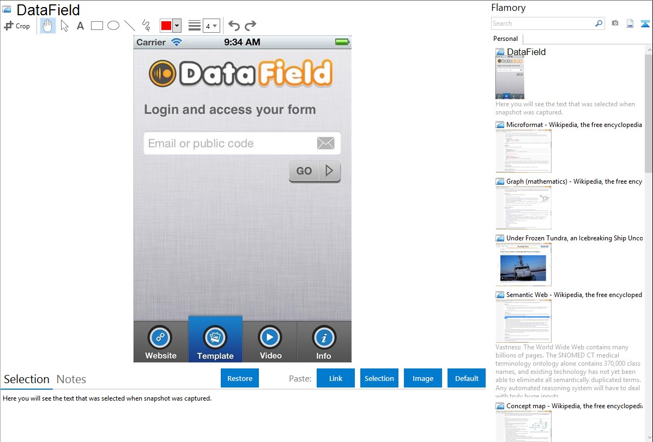Focus the Flamory Search field
The image size is (653, 442).
pos(543,23)
